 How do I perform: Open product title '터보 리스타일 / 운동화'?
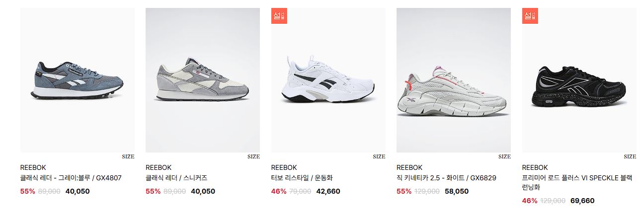click(x=301, y=178)
